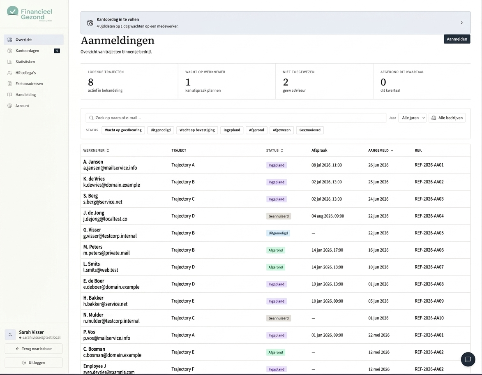Image resolution: width=482 pixels, height=375 pixels.
Task: Toggle the Wacht op bevestiging filter
Action: pyautogui.click(x=197, y=130)
